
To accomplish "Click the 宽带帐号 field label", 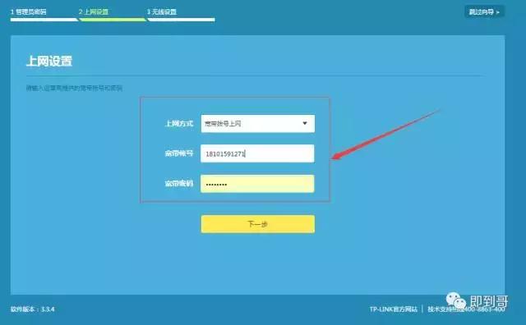I will 179,153.
